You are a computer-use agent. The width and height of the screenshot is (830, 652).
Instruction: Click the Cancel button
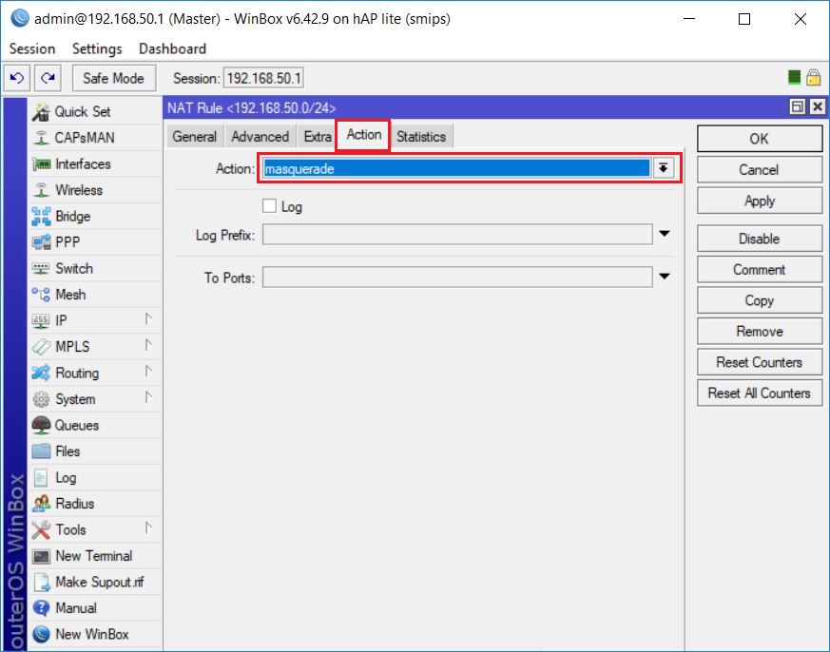click(759, 170)
